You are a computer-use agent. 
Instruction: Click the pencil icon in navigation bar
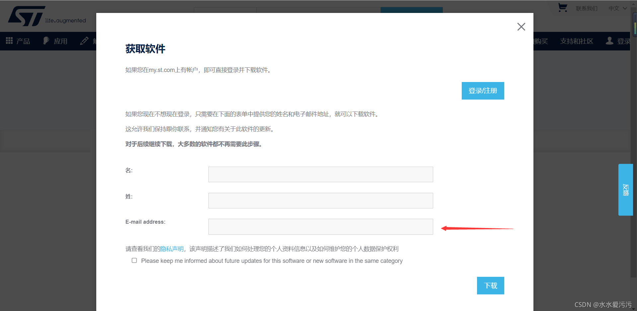click(84, 41)
